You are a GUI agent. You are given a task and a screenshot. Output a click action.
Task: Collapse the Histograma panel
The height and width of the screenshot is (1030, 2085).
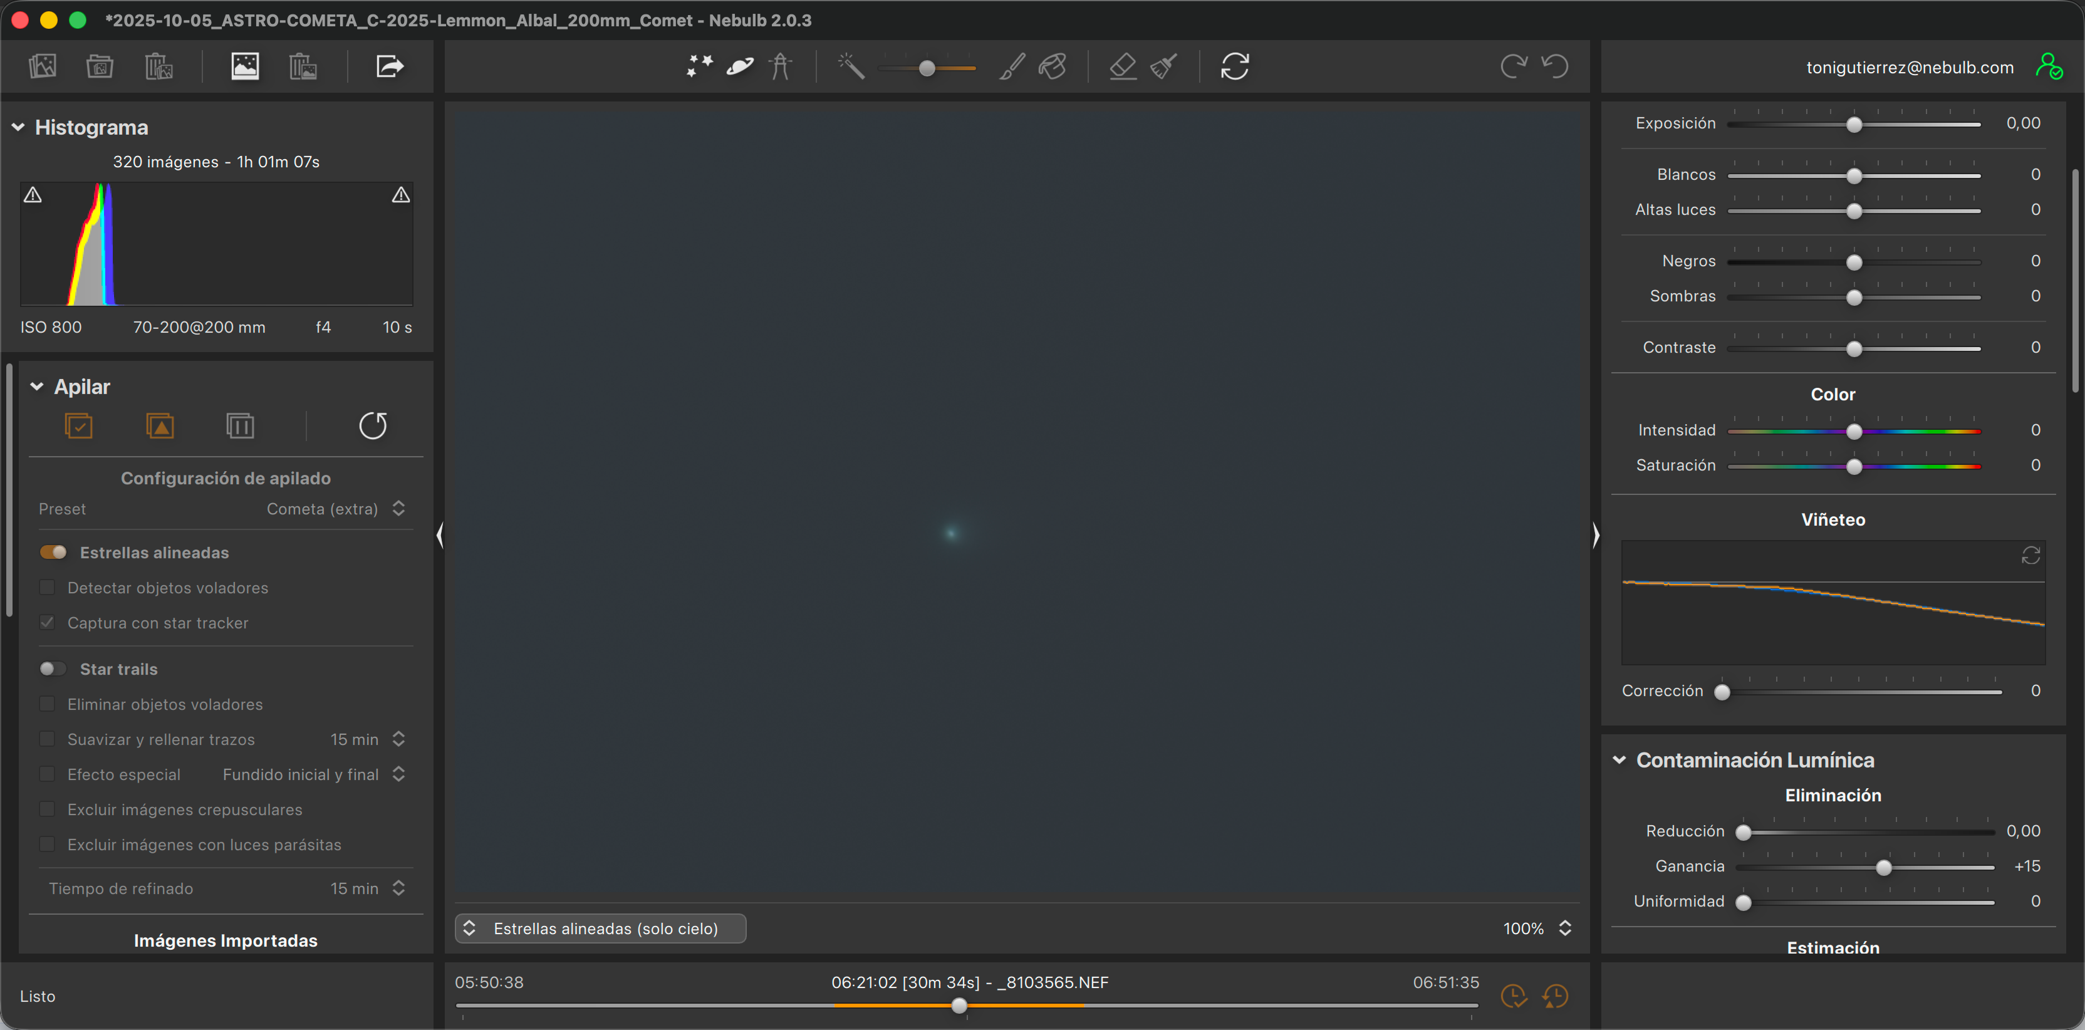click(x=19, y=127)
